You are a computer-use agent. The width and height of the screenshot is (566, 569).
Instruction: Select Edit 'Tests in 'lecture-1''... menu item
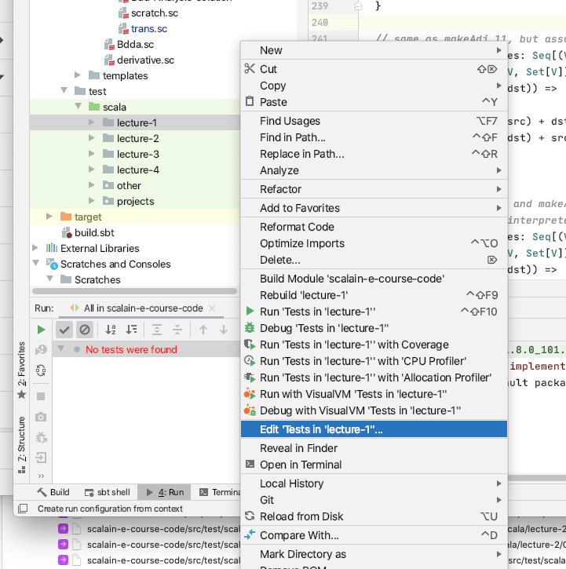(374, 429)
